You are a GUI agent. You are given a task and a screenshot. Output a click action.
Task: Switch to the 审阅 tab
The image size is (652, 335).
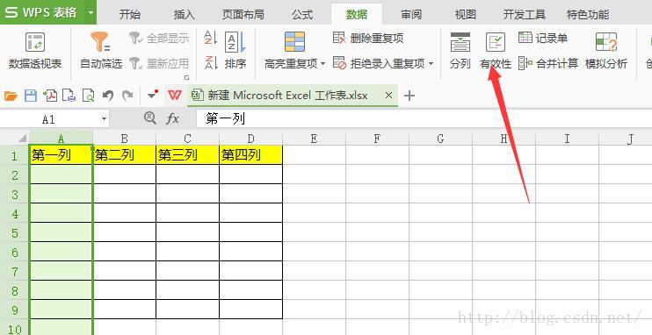coord(411,15)
